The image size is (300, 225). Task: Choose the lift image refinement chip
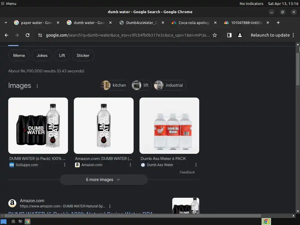click(142, 85)
